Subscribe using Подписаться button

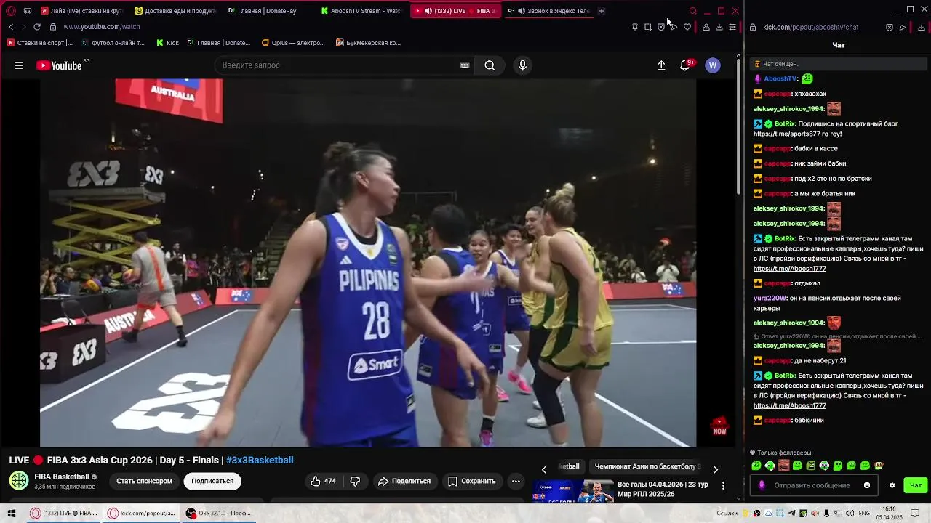pos(212,481)
